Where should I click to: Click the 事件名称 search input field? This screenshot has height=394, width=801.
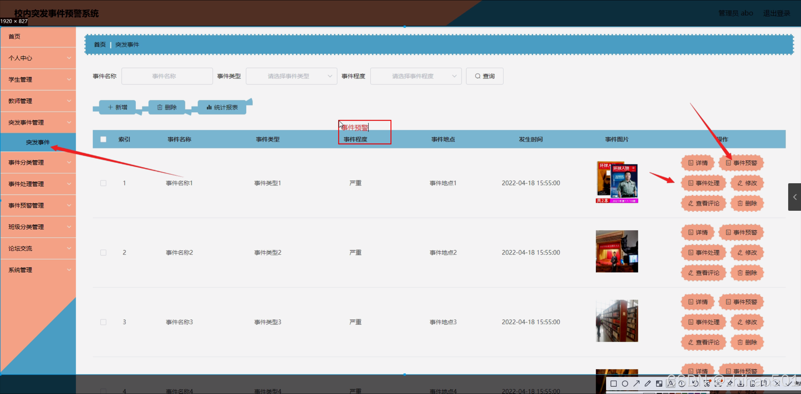point(167,76)
